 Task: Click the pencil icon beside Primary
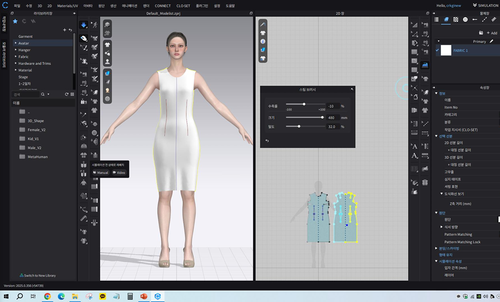click(x=491, y=41)
